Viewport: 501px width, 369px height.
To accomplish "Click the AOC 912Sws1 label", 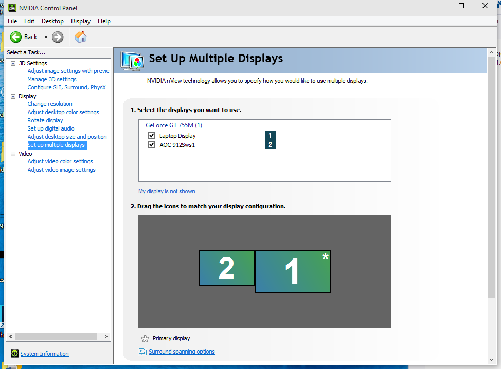I will [177, 145].
